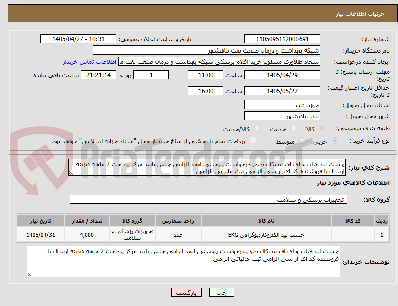The width and height of the screenshot is (398, 306).
Task: Click the requester field سجاد طلاوری
Action: pyautogui.click(x=219, y=62)
